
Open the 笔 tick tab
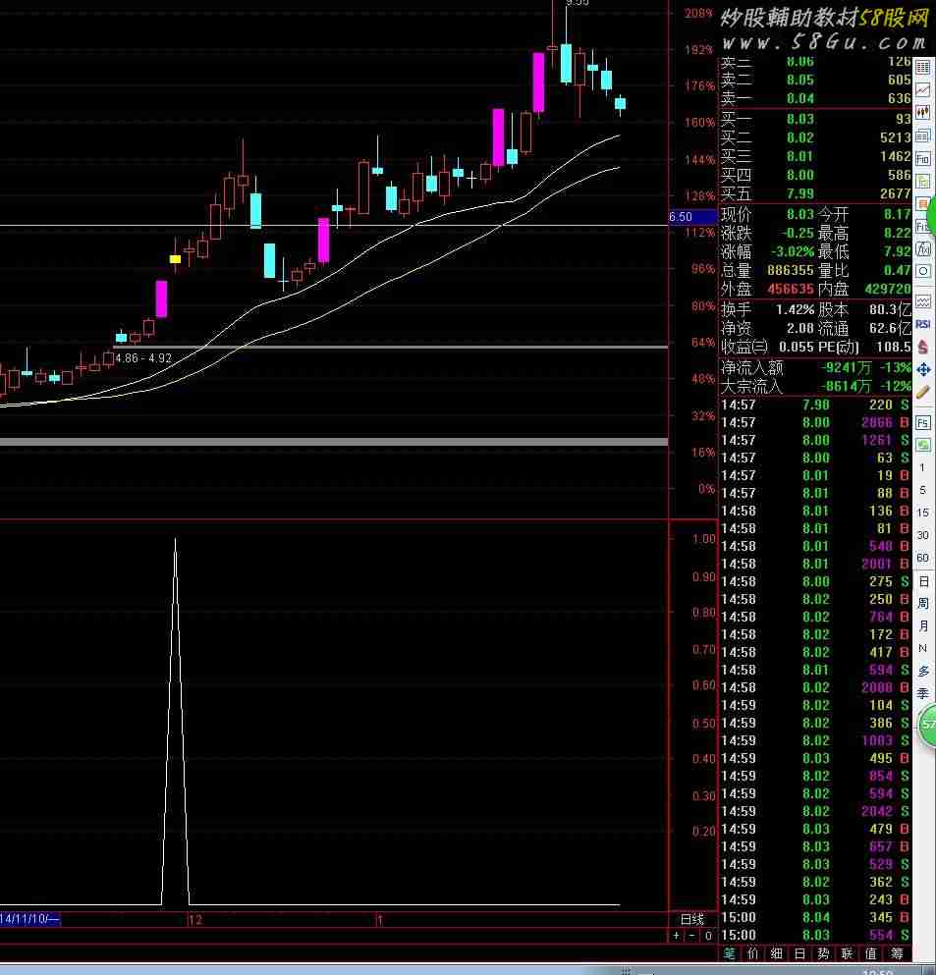click(x=730, y=953)
